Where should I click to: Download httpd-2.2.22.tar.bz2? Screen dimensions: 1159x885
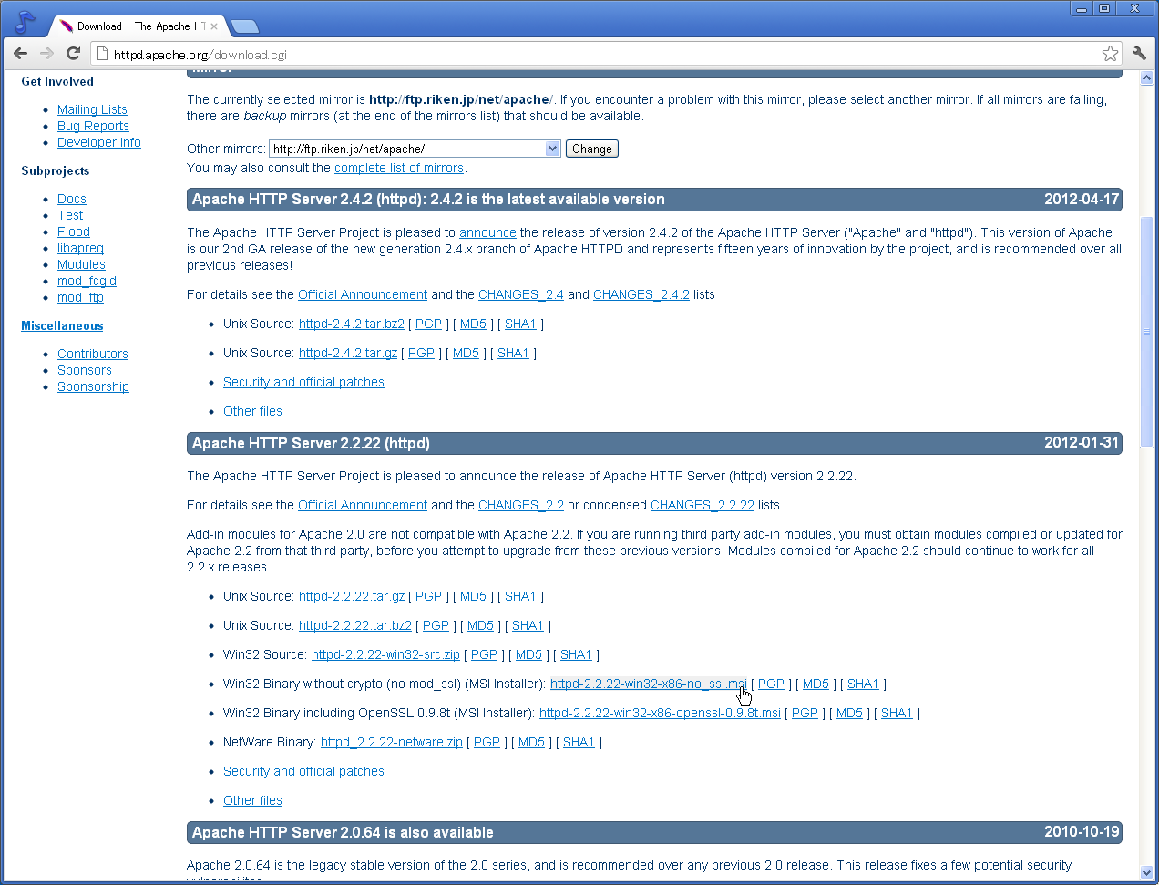355,625
